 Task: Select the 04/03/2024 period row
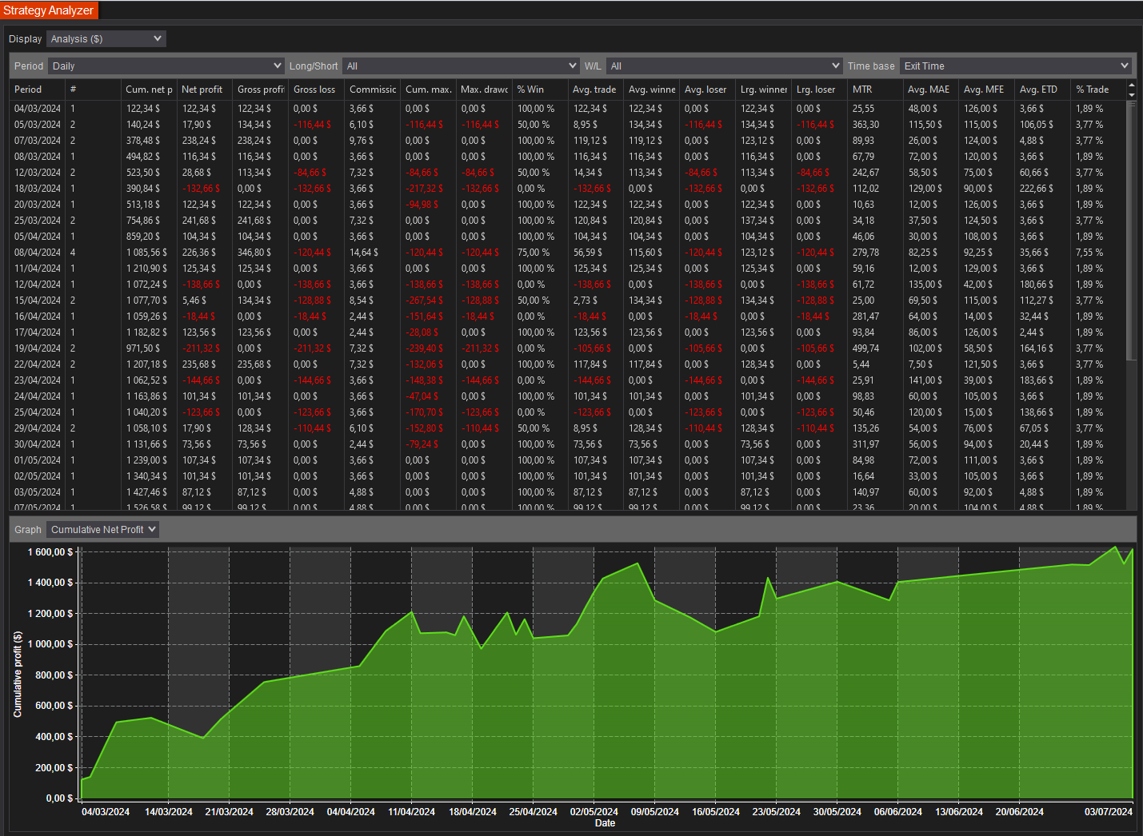point(568,109)
